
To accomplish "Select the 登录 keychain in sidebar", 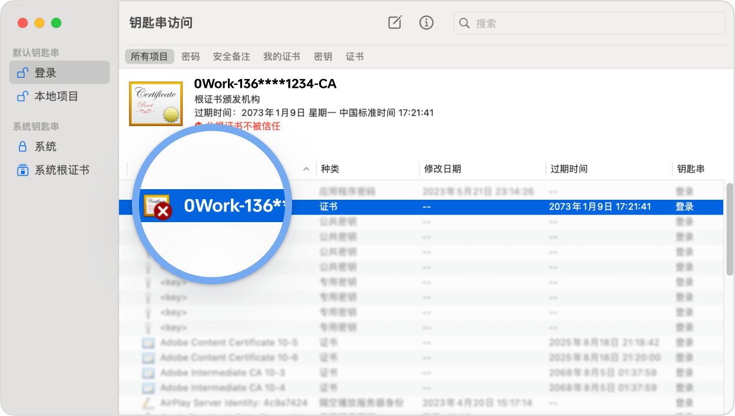I will [x=59, y=72].
